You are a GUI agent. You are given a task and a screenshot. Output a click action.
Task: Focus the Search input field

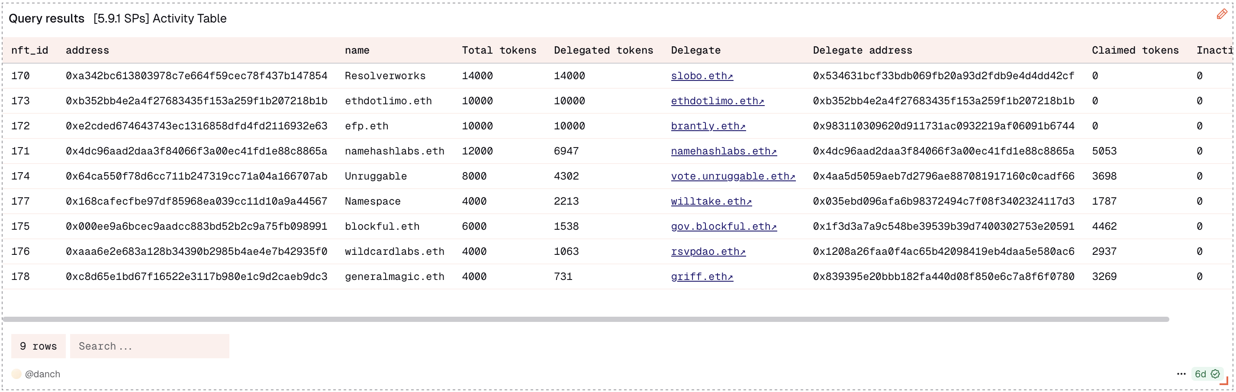[149, 346]
